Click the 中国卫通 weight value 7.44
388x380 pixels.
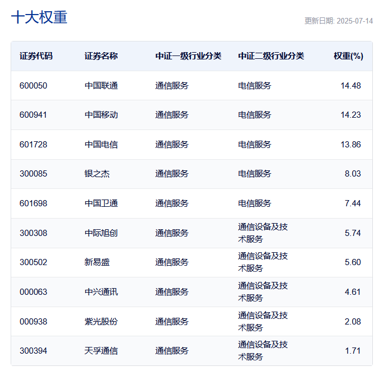click(x=353, y=203)
